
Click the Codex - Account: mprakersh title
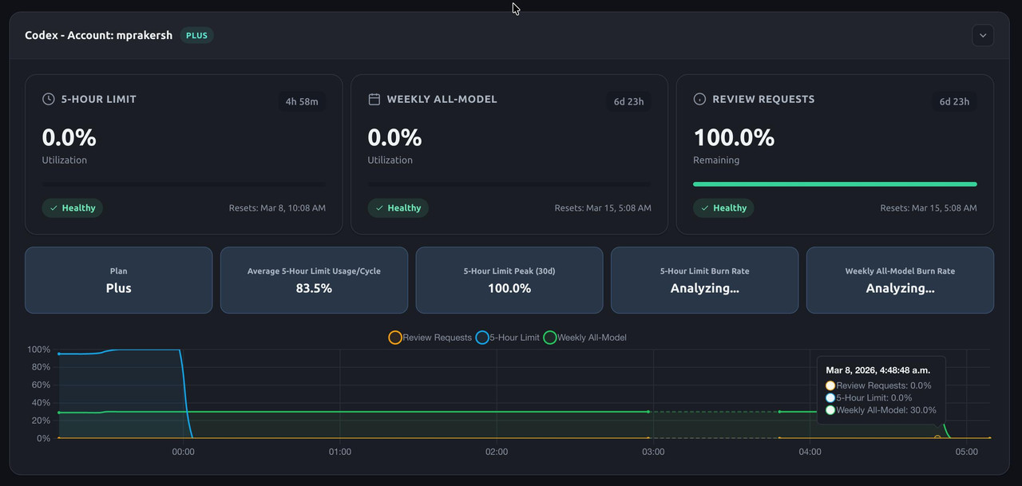pyautogui.click(x=99, y=35)
